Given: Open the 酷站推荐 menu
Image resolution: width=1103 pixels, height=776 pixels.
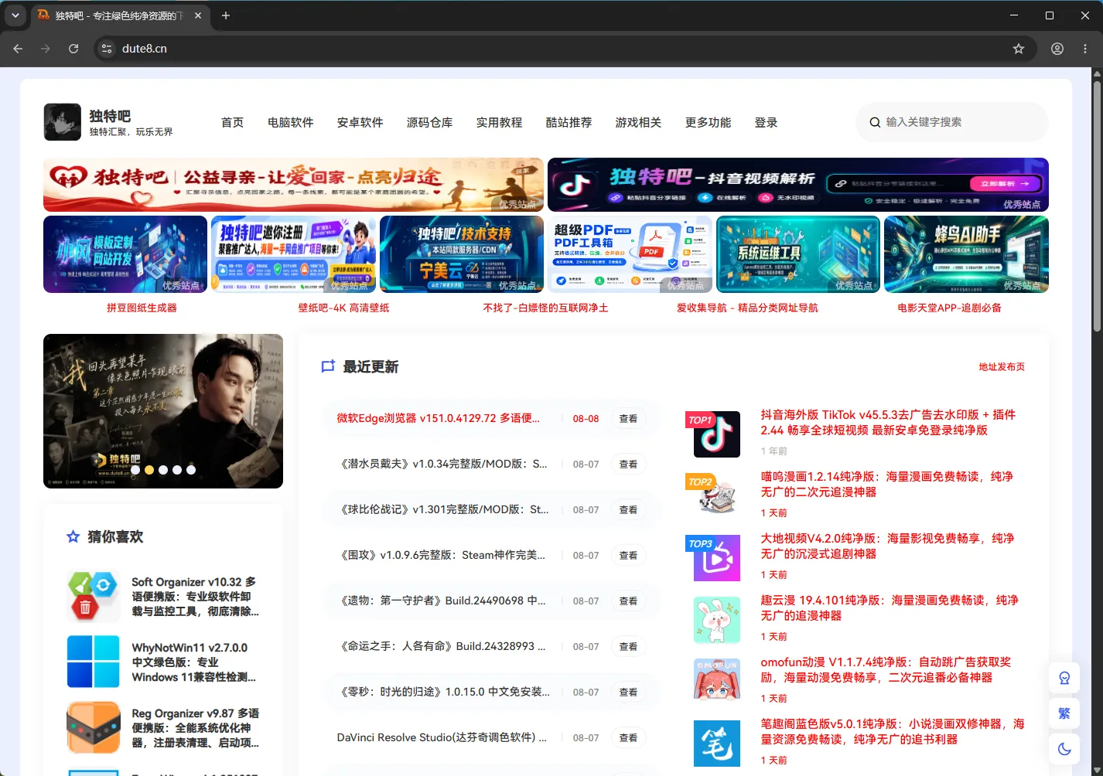Looking at the screenshot, I should (x=569, y=123).
